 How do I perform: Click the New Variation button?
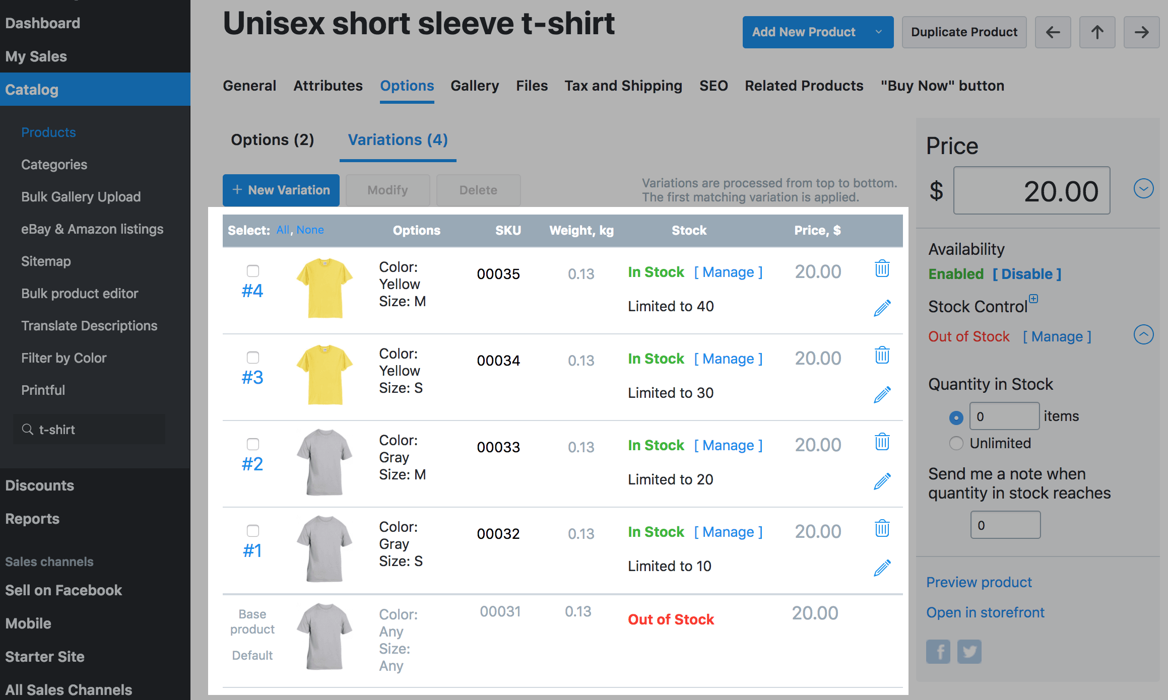click(281, 190)
